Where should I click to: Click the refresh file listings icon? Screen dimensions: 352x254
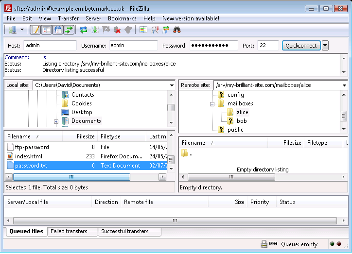[x=84, y=30]
